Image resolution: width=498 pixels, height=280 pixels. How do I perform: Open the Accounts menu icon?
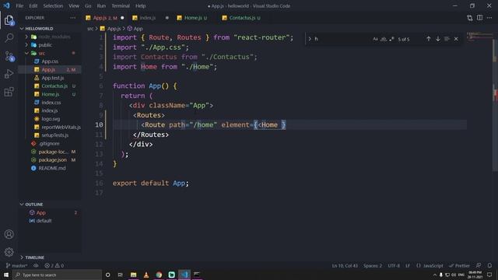point(9,234)
